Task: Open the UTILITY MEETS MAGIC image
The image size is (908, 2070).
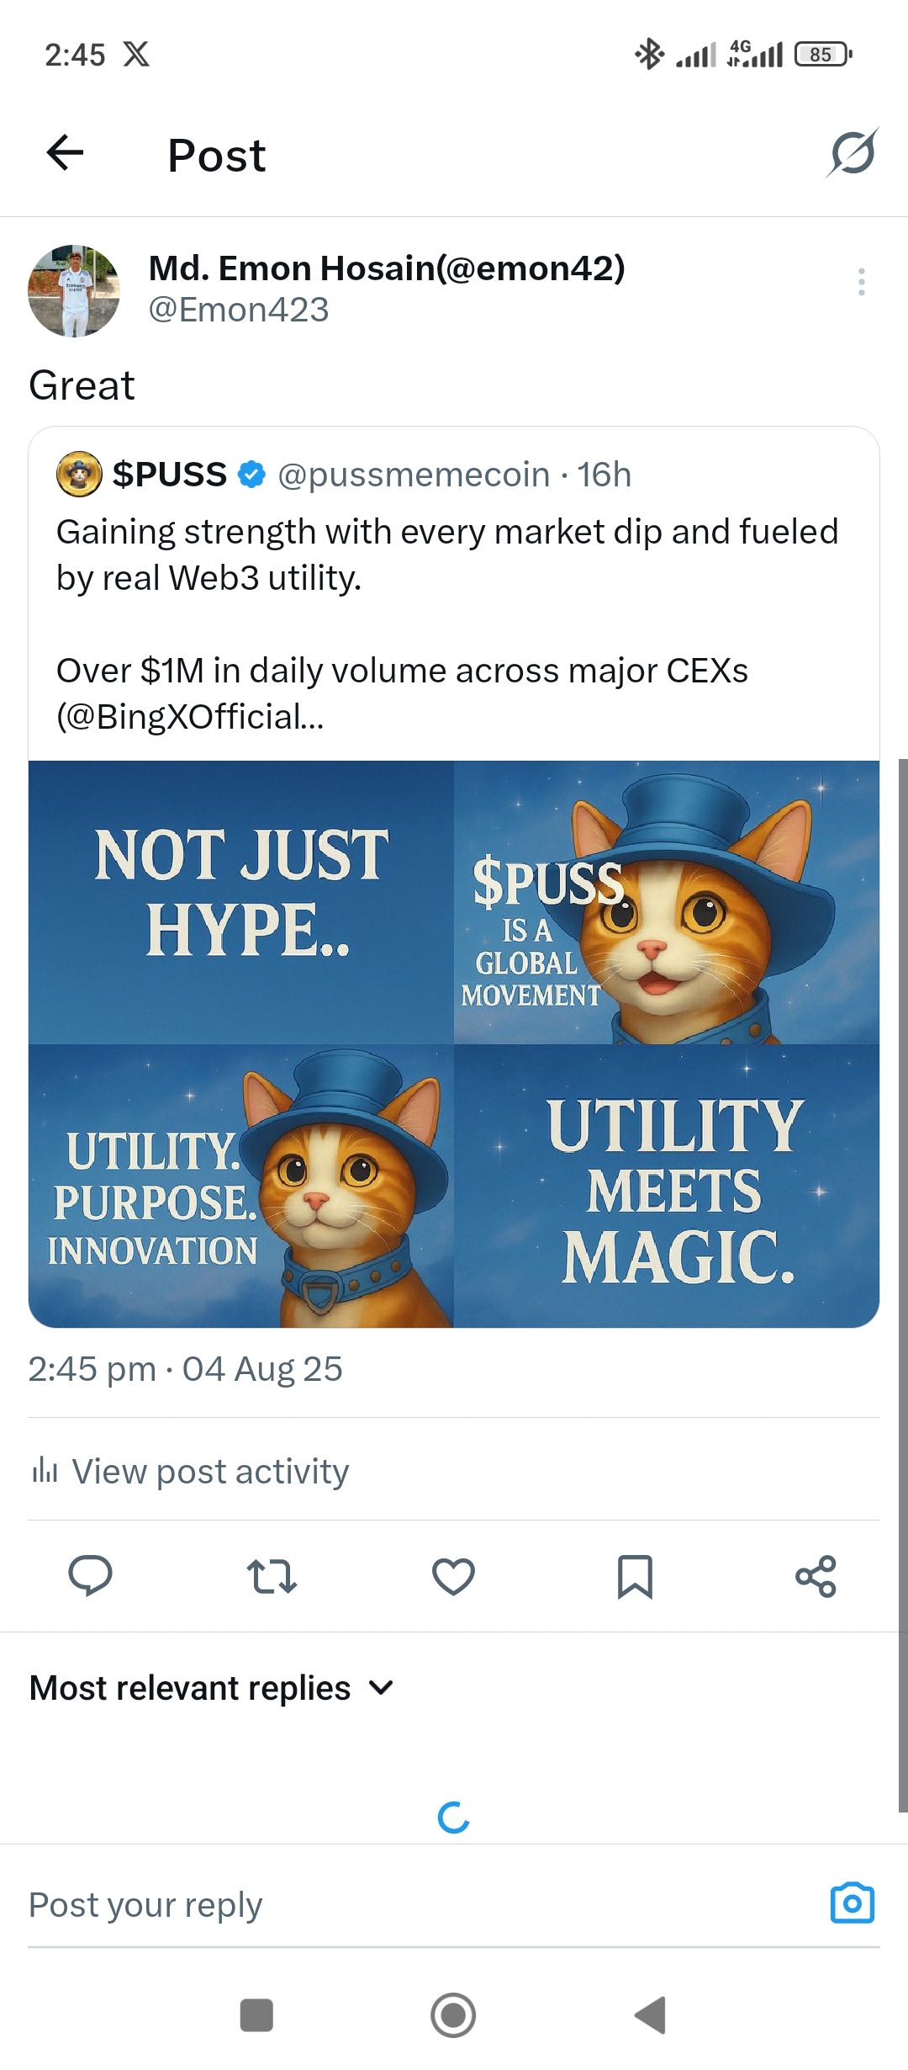Action: click(x=668, y=1186)
